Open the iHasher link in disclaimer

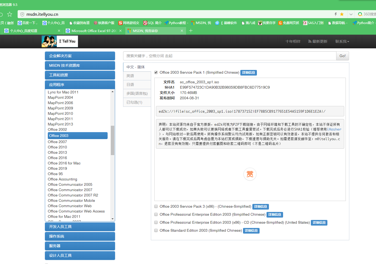(x=334, y=129)
